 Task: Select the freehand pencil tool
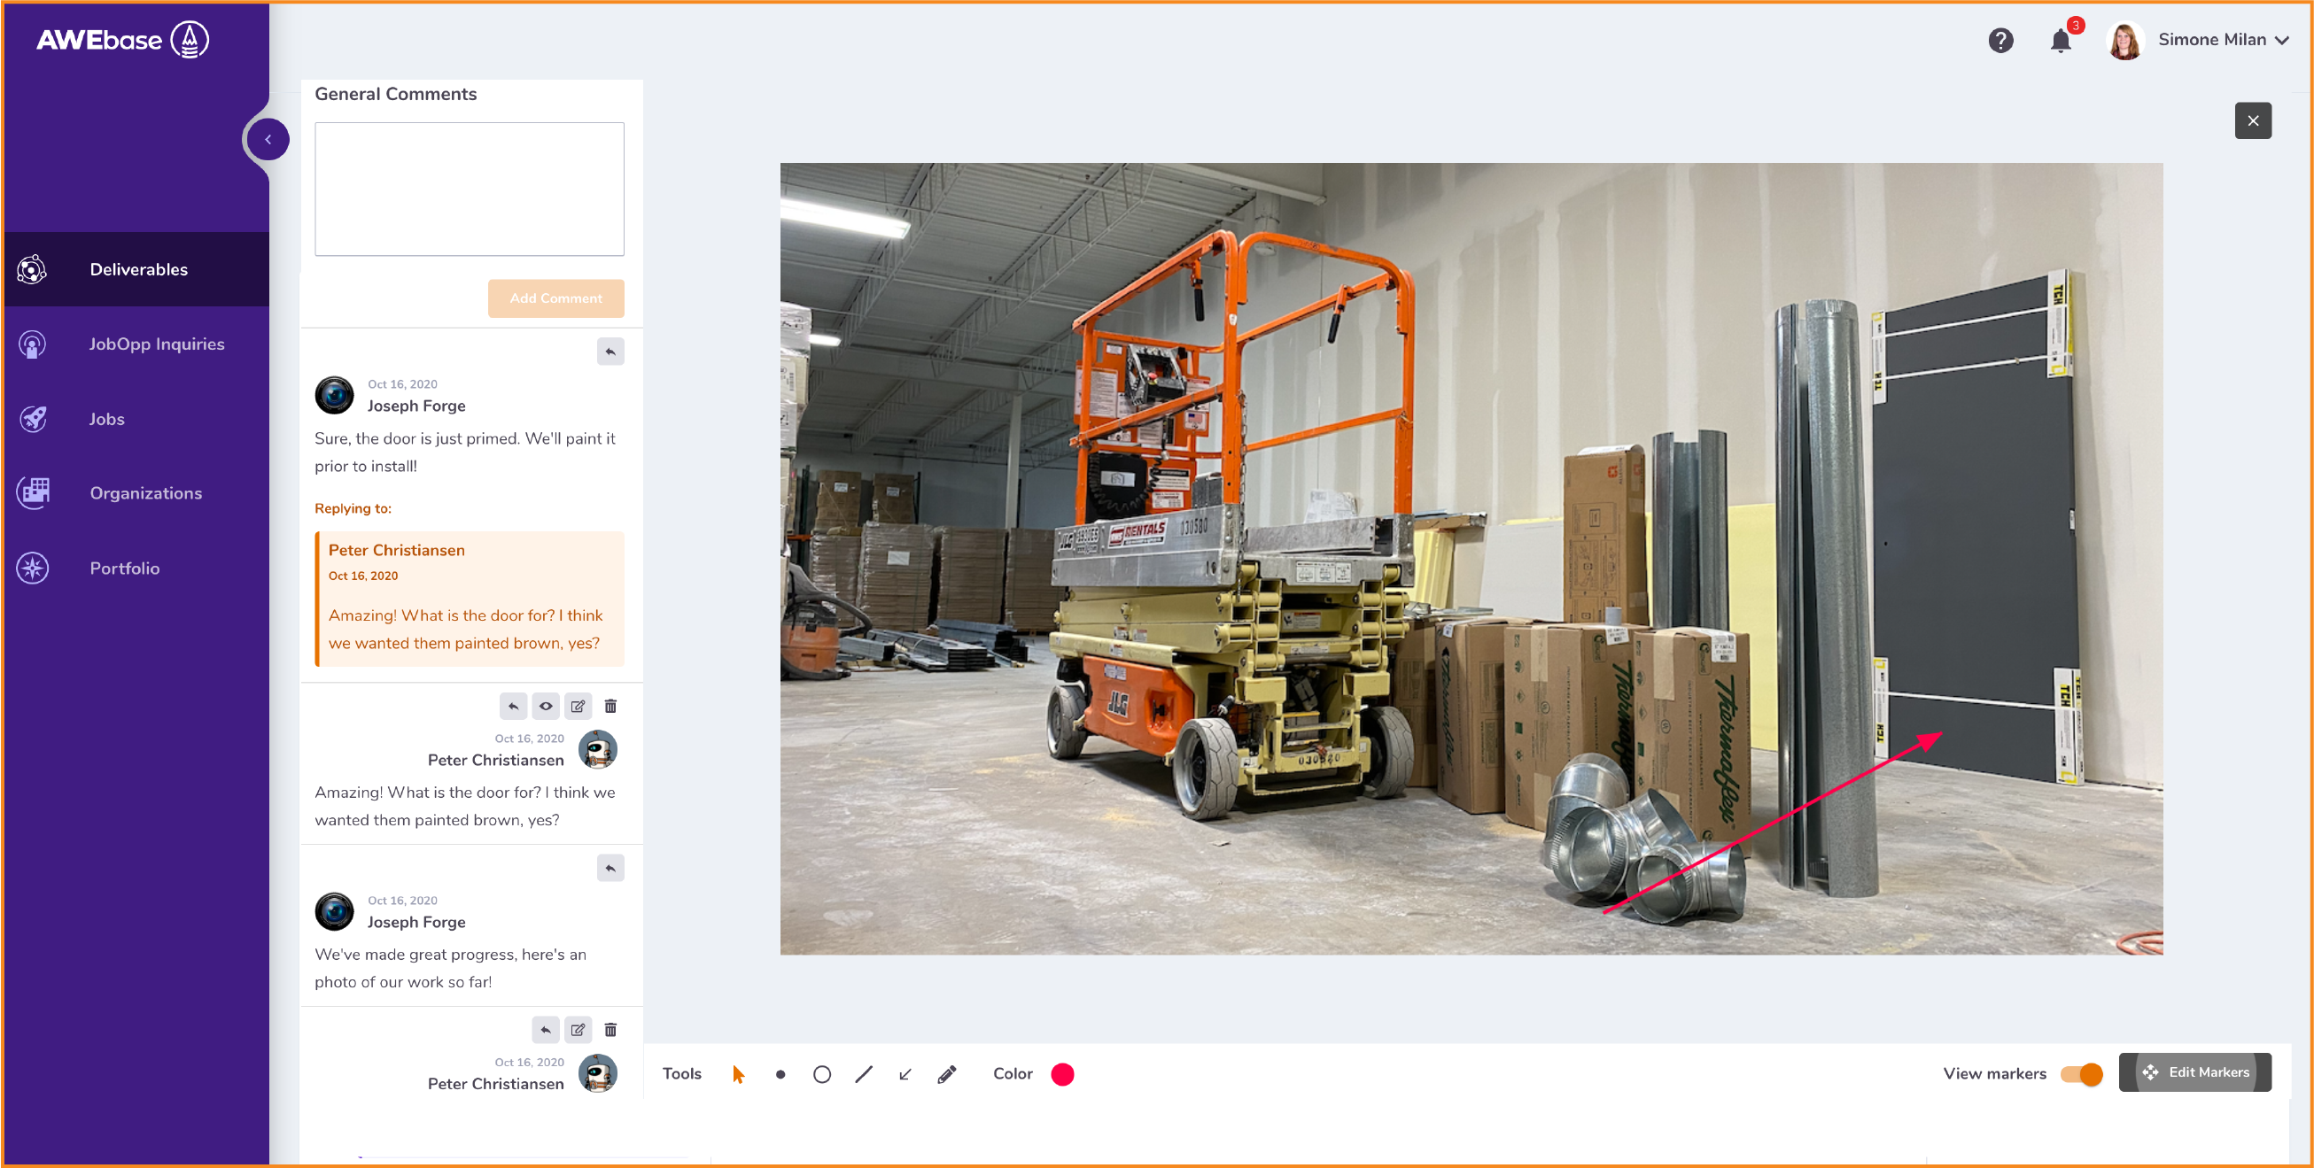pyautogui.click(x=947, y=1074)
